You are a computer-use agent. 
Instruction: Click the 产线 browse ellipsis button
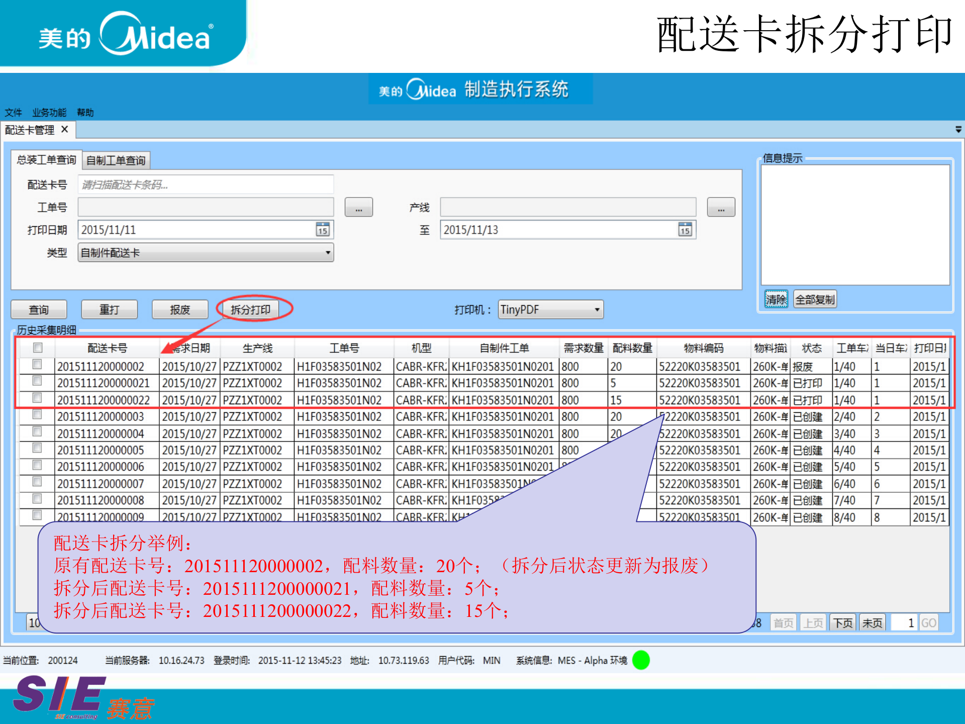pyautogui.click(x=720, y=207)
